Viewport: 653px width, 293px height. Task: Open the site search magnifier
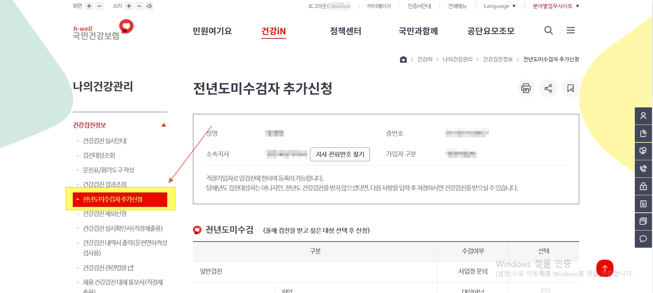coord(549,30)
